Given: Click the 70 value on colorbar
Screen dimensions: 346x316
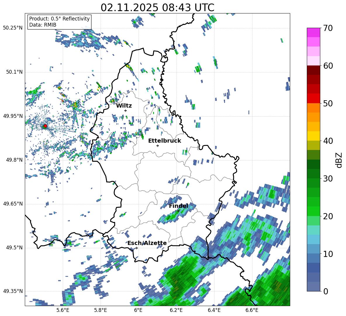Looking at the screenshot, I should point(328,28).
